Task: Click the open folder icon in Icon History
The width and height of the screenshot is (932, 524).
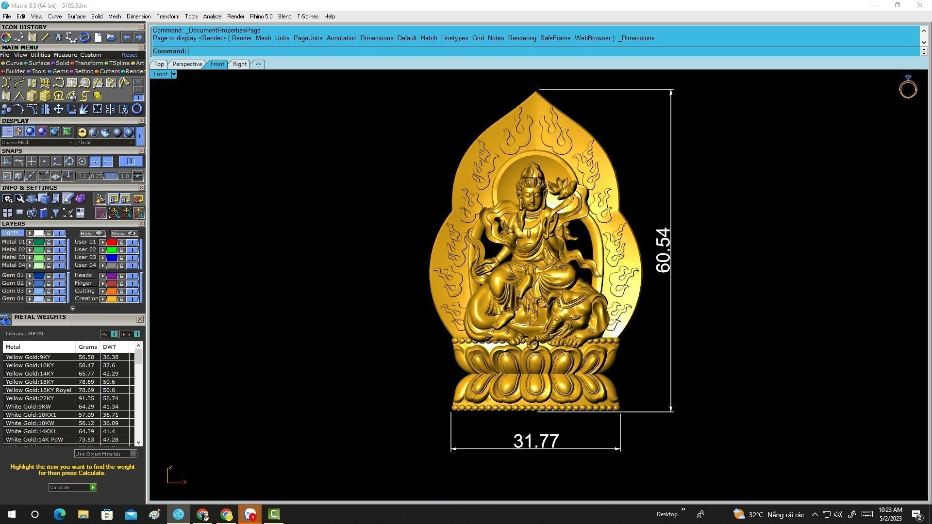Action: click(x=111, y=37)
